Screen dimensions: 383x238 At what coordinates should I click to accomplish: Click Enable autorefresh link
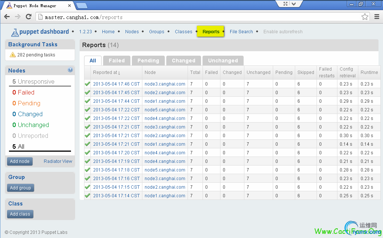(283, 31)
